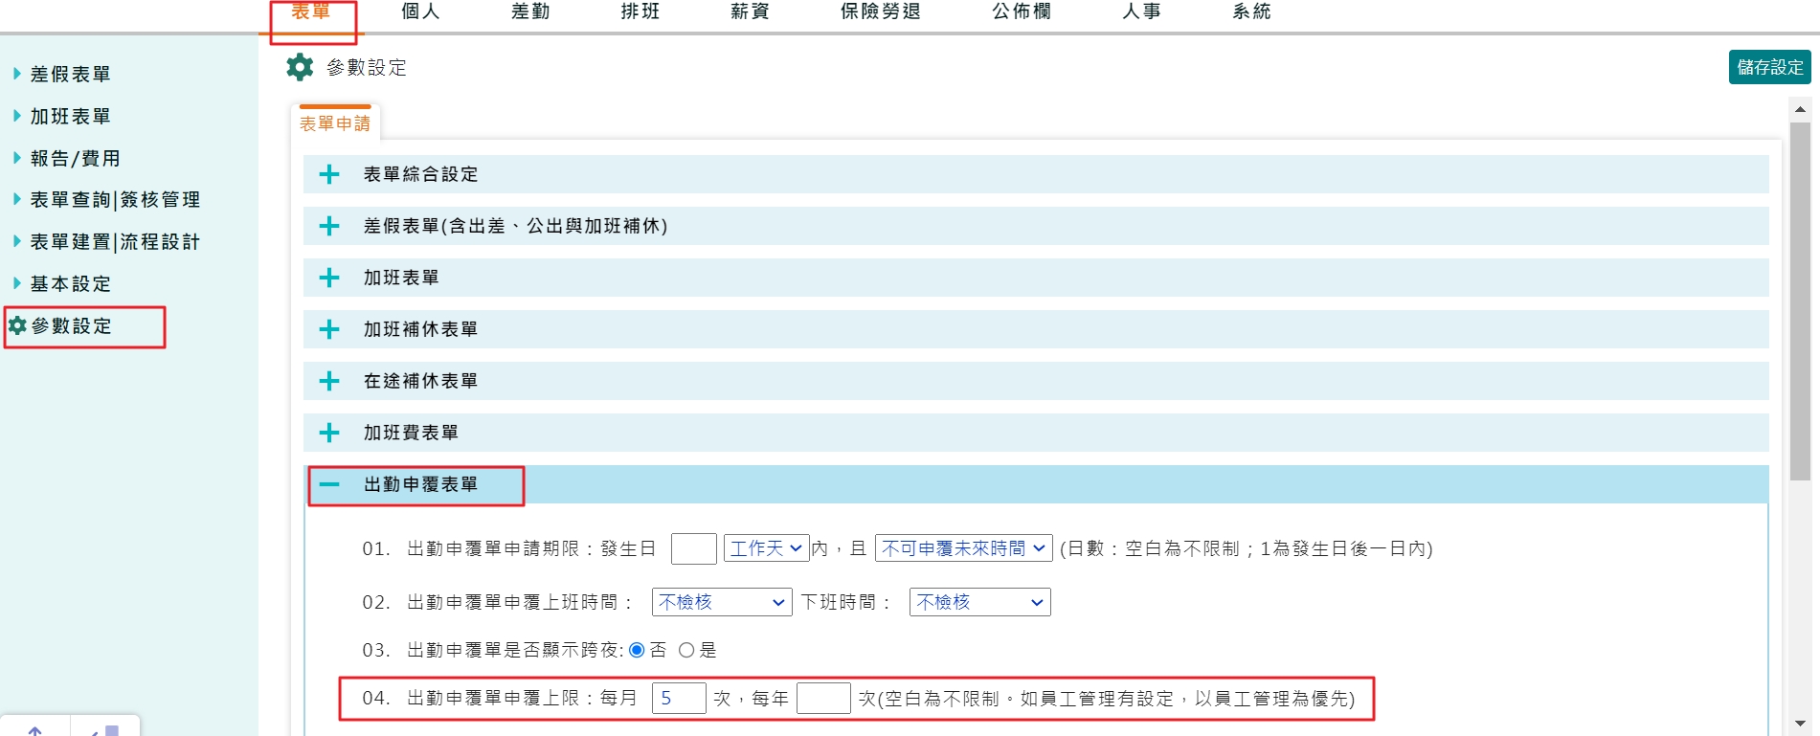
Task: Open the 工作天 dropdown
Action: (x=766, y=548)
